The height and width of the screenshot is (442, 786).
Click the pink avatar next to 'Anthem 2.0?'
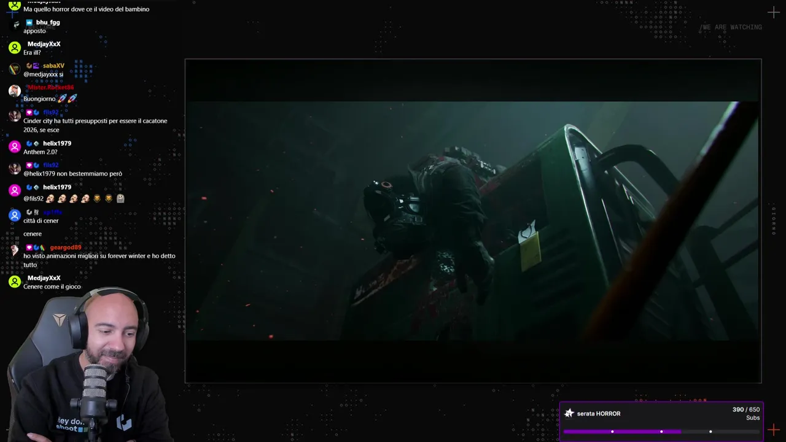15,147
